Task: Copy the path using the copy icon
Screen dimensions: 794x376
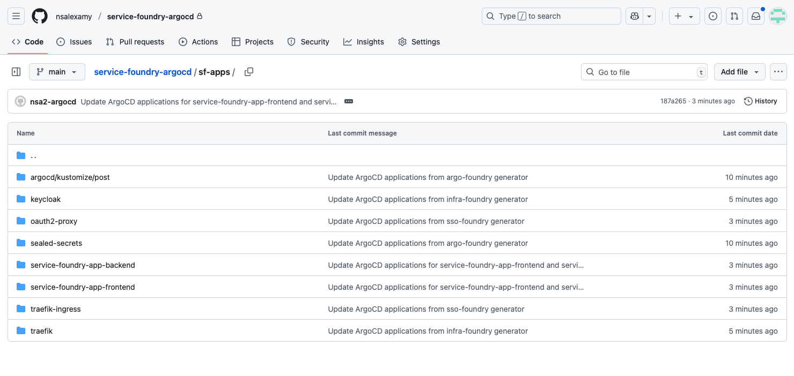Action: (249, 72)
